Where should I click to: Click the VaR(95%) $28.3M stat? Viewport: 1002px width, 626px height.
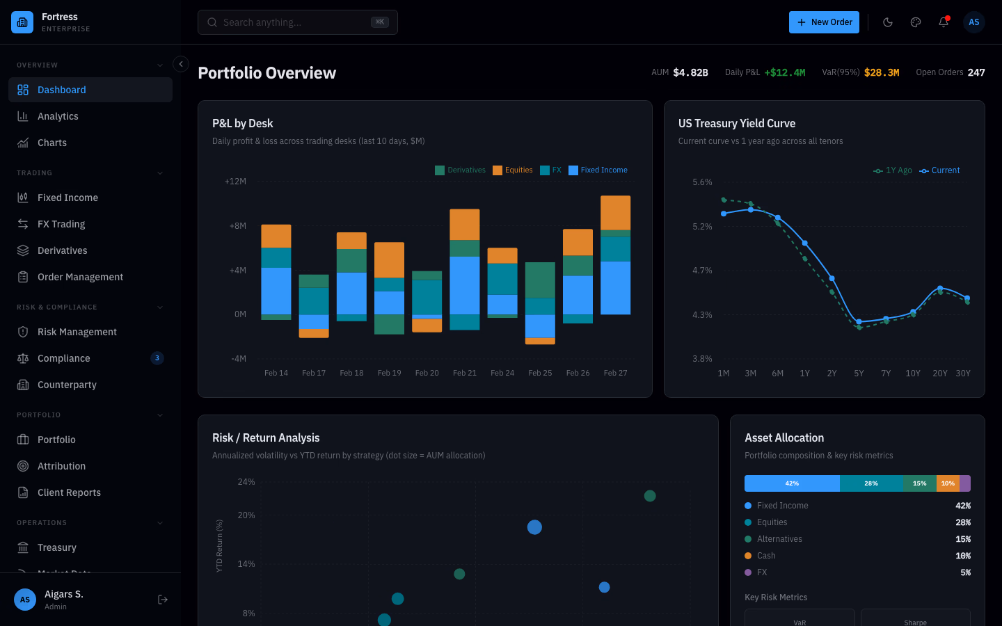point(861,72)
